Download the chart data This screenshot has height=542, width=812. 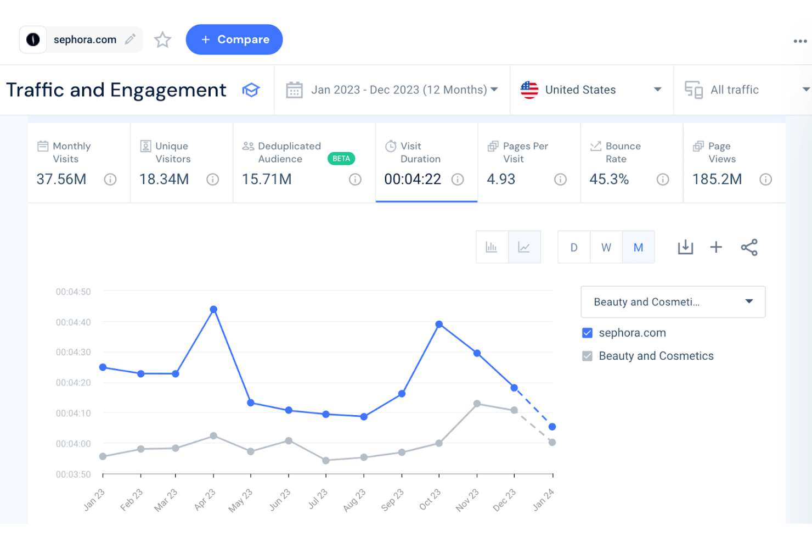(x=685, y=247)
